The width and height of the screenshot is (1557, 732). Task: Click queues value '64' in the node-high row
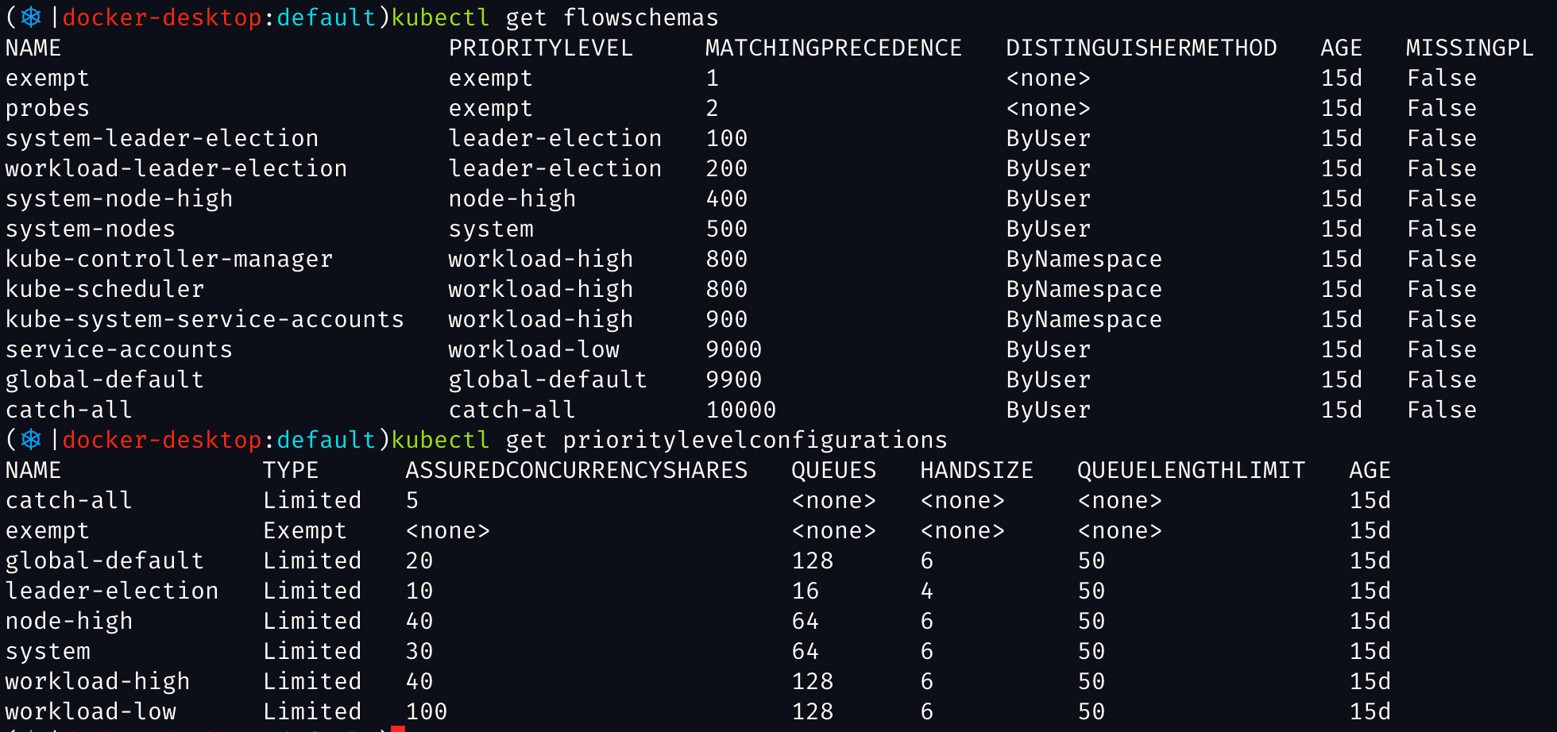[806, 621]
